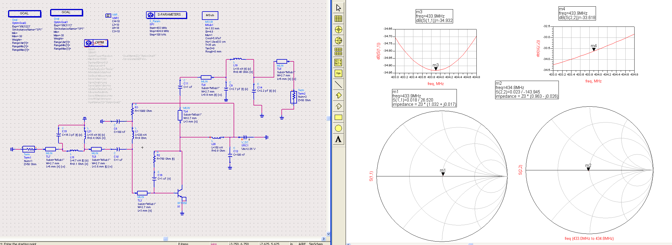Viewport: 672px width, 245px height.
Task: Insert a rectangular plot from the palette
Action: tap(338, 19)
